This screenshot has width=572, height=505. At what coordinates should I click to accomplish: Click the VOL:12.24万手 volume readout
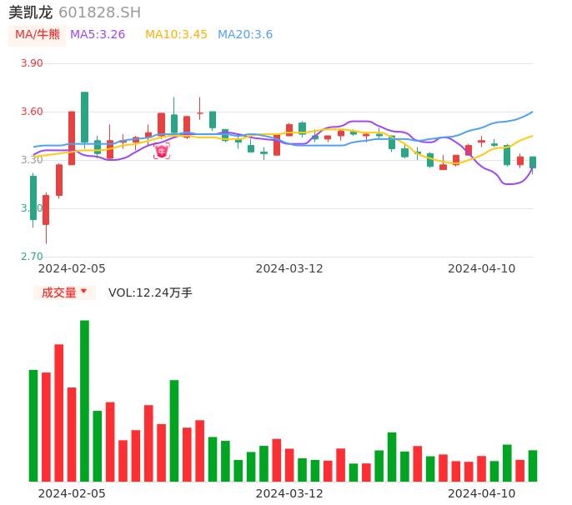coord(150,292)
